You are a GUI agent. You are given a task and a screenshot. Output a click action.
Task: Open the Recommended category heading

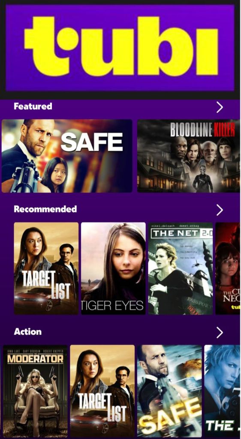click(x=45, y=209)
